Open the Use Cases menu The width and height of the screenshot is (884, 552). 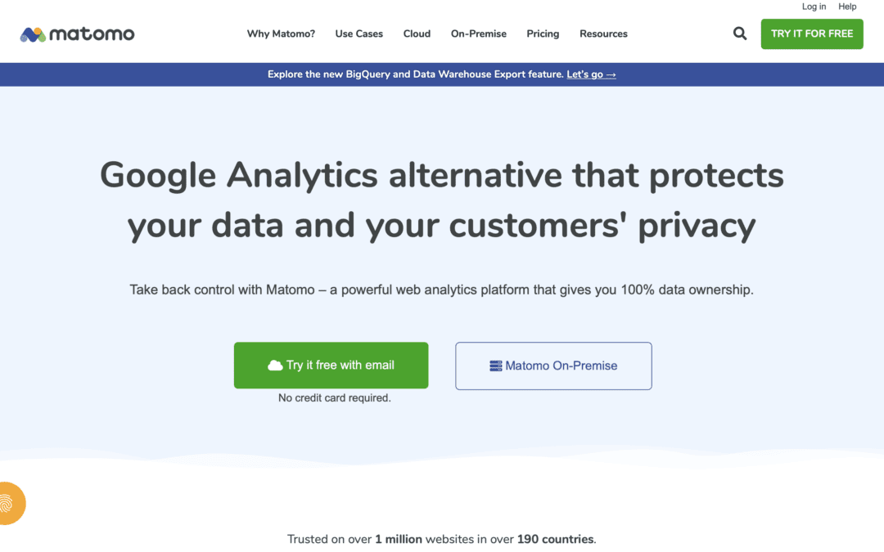click(x=359, y=34)
